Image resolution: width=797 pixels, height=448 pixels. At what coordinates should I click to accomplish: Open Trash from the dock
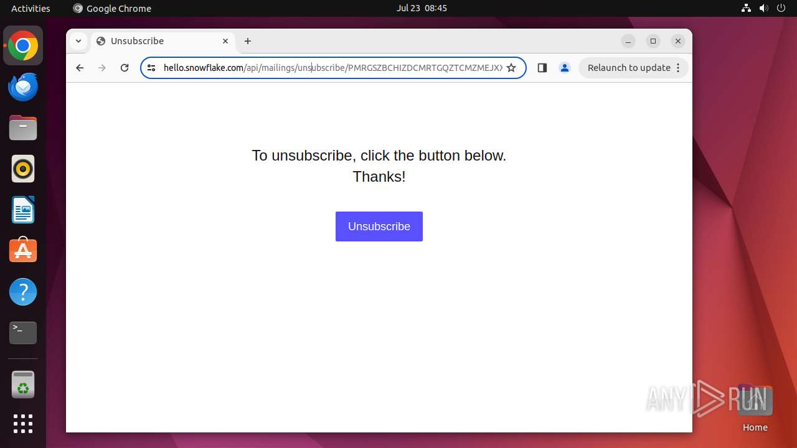click(x=23, y=385)
